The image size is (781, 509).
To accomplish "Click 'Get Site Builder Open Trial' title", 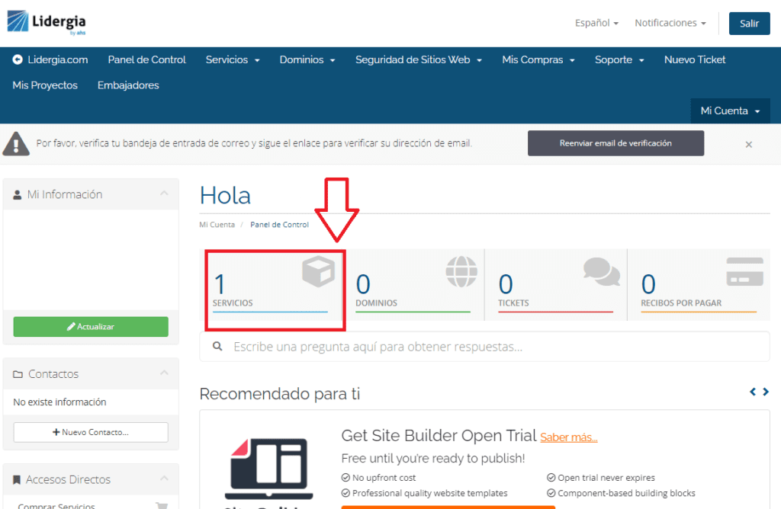I will tap(439, 435).
